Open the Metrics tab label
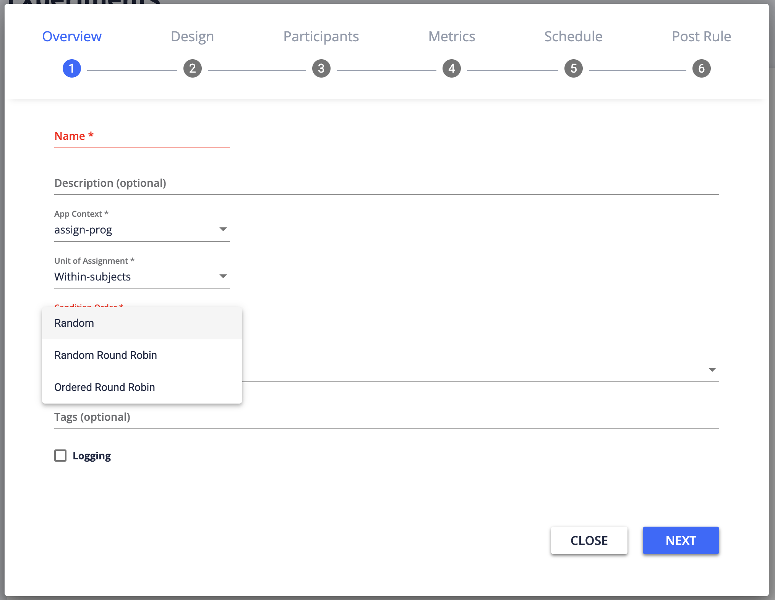Image resolution: width=775 pixels, height=600 pixels. tap(452, 37)
